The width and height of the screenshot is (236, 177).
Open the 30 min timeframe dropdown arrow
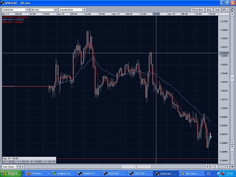pos(56,10)
